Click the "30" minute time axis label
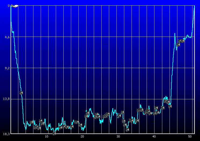The width and height of the screenshot is (200, 141). coord(118,136)
